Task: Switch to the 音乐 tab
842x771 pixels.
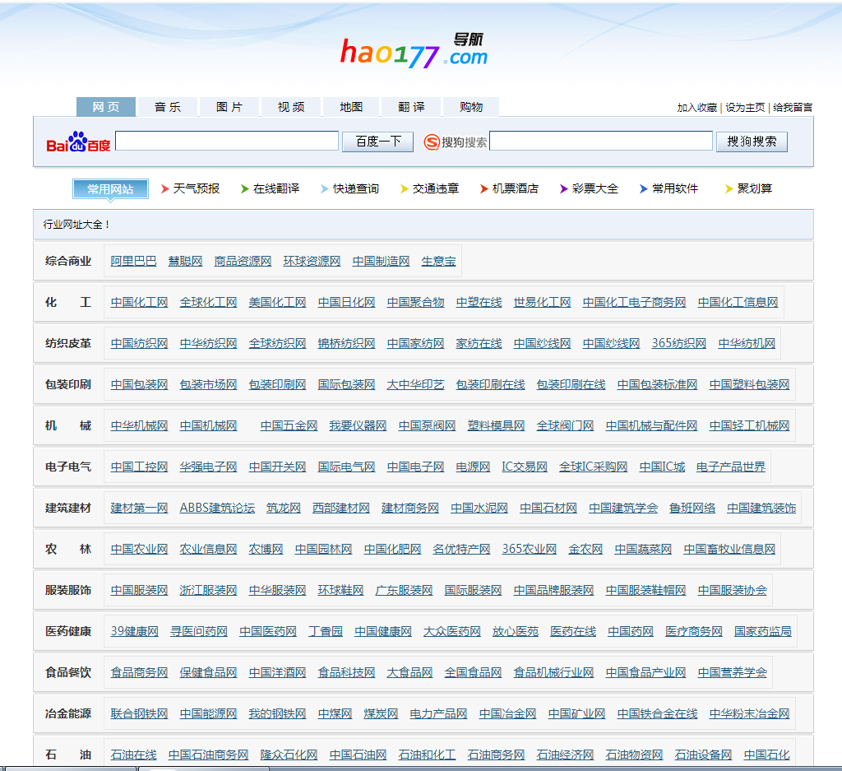Action: pyautogui.click(x=168, y=107)
